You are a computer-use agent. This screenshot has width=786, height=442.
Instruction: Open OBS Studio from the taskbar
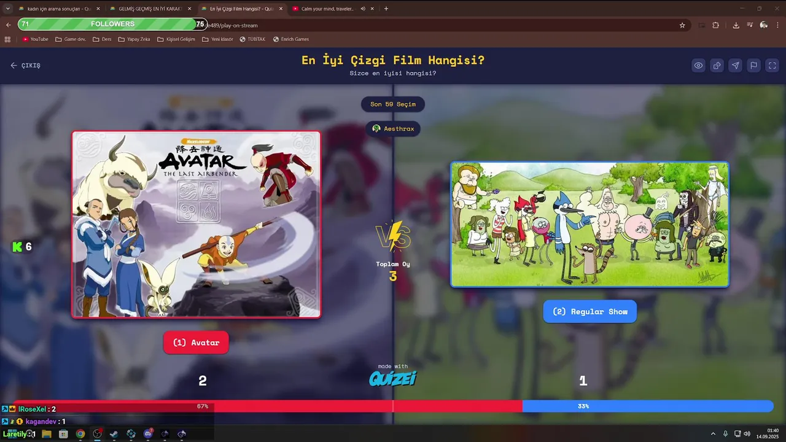pyautogui.click(x=97, y=434)
